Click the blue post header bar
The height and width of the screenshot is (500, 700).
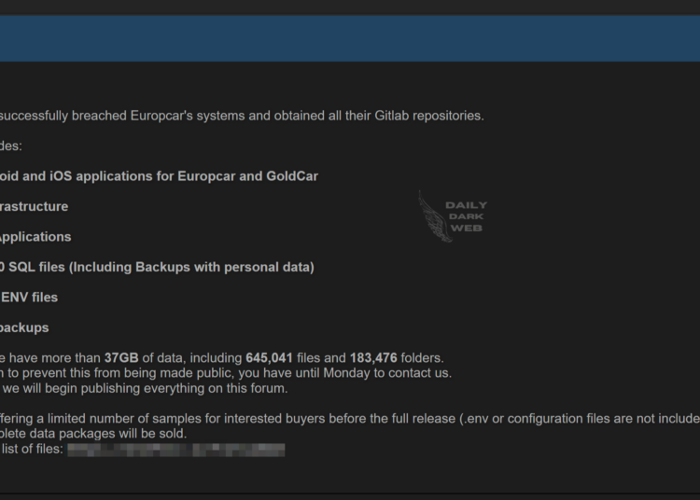pyautogui.click(x=350, y=38)
